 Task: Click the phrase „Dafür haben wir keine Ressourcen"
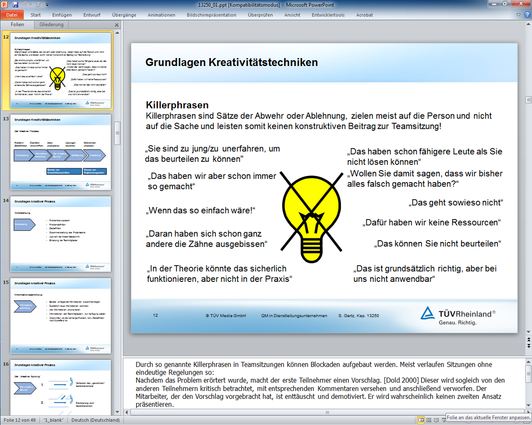[x=431, y=222]
